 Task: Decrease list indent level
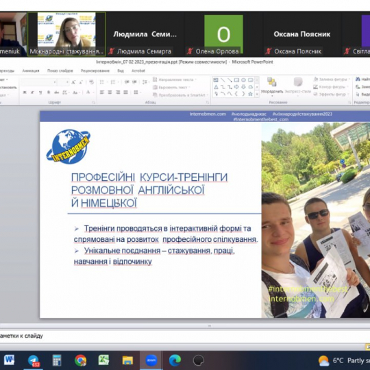click(x=127, y=82)
